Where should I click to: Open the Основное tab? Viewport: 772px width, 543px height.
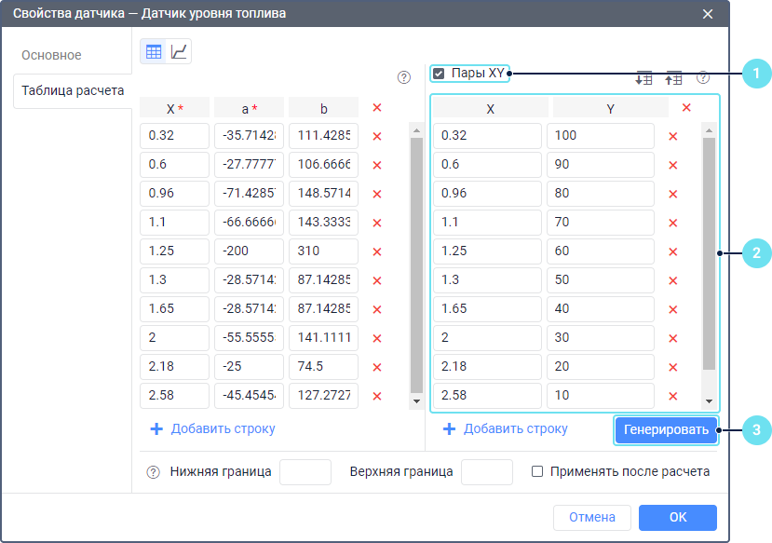51,55
